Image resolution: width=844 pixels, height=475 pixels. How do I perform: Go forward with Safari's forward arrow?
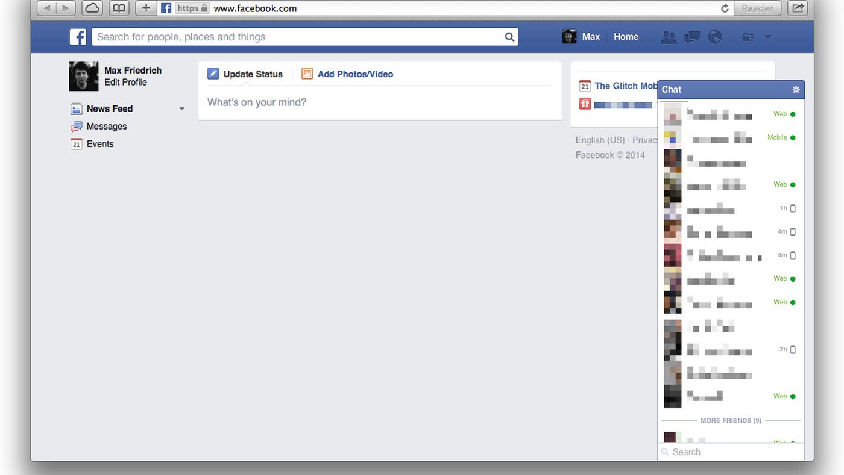[66, 8]
